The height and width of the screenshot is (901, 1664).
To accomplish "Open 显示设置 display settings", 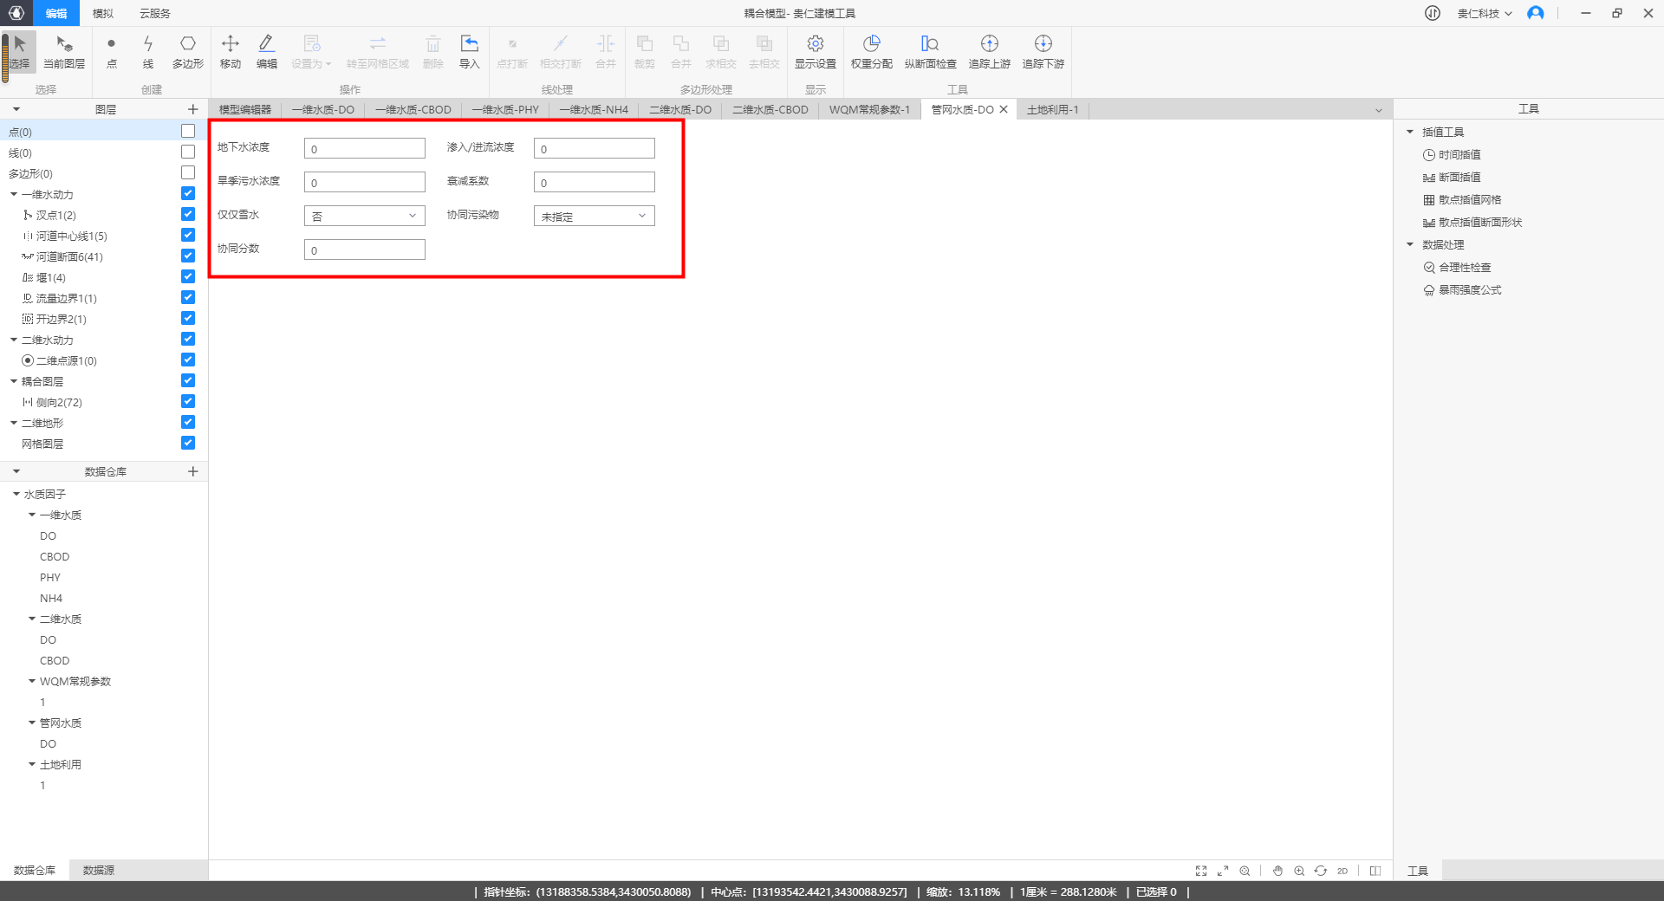I will [x=815, y=51].
